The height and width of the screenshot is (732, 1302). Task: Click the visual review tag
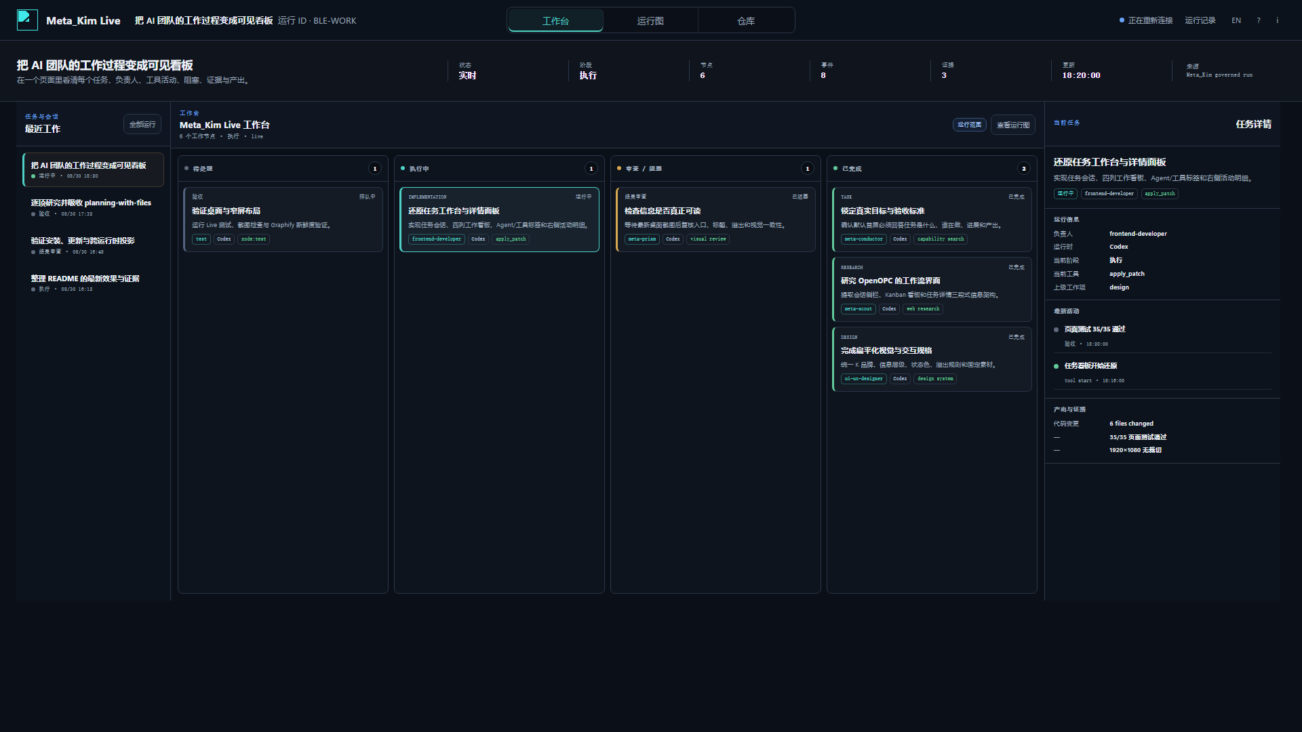point(708,239)
